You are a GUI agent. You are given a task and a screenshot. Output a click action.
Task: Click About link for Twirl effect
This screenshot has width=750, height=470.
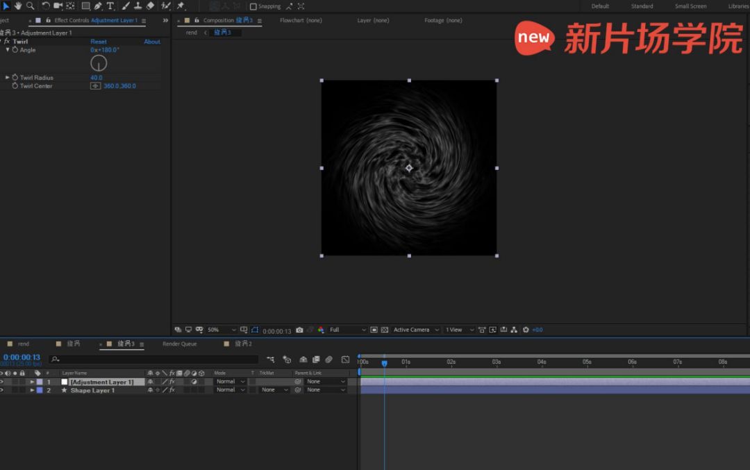tap(151, 42)
